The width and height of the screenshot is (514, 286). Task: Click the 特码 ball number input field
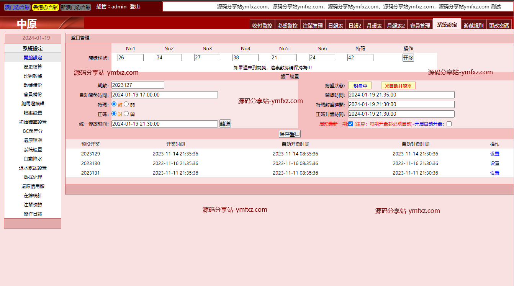(360, 58)
